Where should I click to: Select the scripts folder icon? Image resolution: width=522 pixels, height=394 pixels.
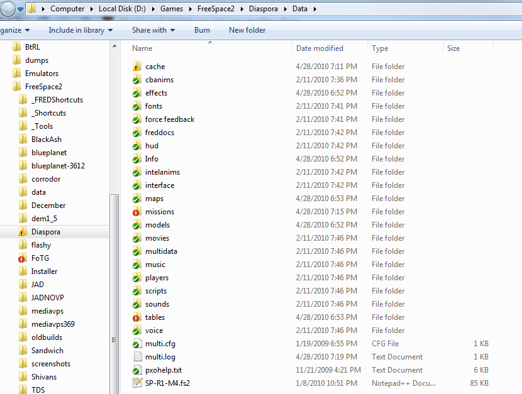(137, 290)
